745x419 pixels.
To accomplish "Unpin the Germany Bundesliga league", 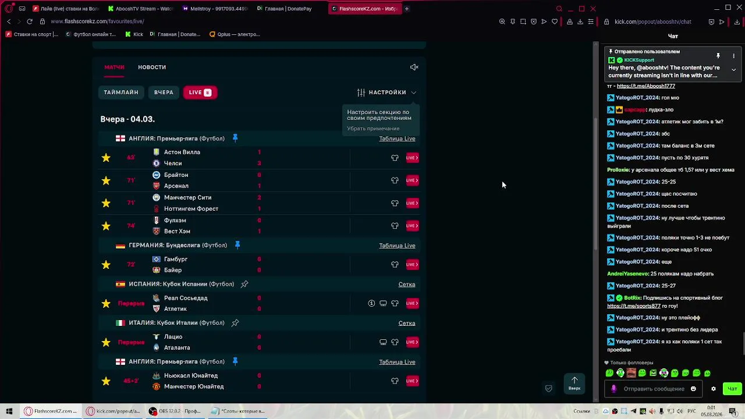I will (237, 245).
